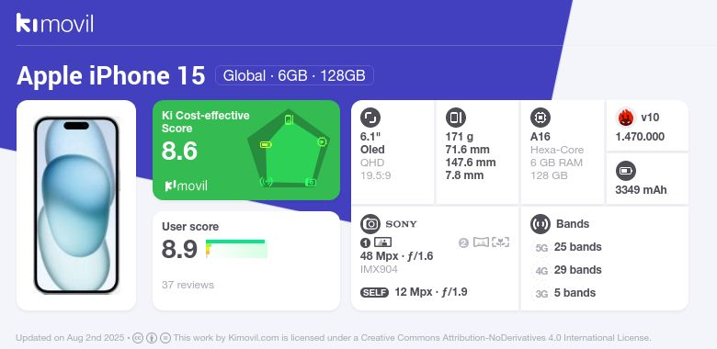Image resolution: width=717 pixels, height=349 pixels.
Task: Click the battery icon above 3349 mAh
Action: (626, 172)
